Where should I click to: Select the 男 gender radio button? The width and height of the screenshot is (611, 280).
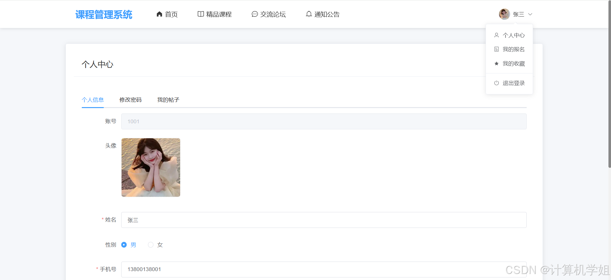coord(124,245)
